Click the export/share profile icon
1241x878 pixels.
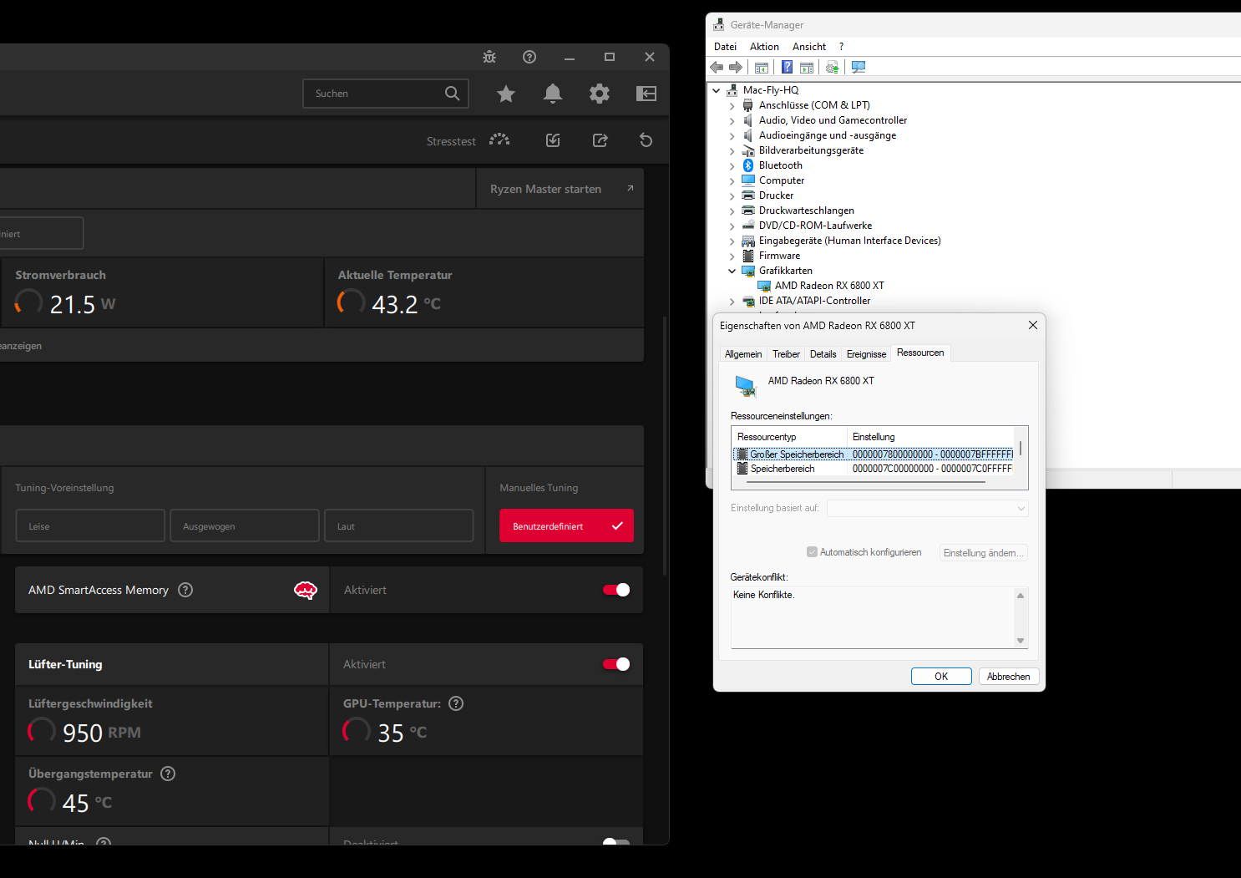point(600,140)
